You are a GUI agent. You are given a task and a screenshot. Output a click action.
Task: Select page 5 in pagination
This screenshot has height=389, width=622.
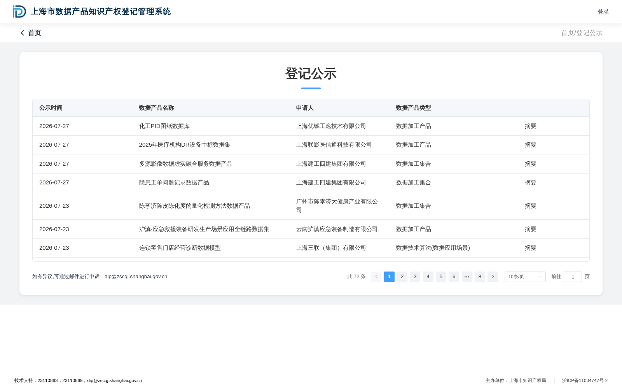coord(441,277)
